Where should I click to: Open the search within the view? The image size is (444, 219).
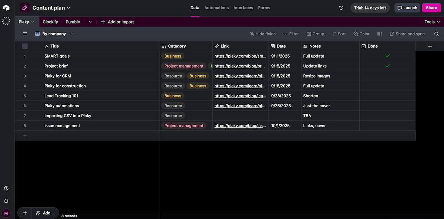click(x=436, y=34)
